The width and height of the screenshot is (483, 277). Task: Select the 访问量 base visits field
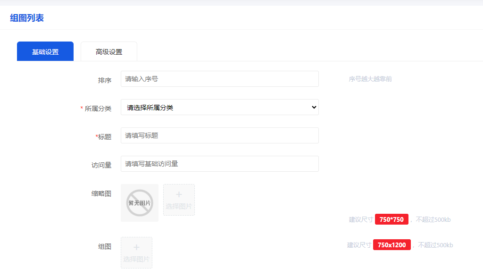219,164
